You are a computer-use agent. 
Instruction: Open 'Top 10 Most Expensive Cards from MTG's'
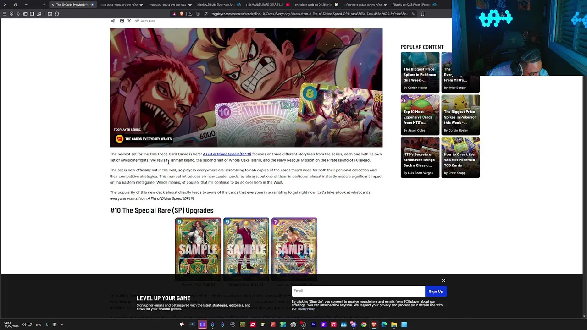coord(420,115)
